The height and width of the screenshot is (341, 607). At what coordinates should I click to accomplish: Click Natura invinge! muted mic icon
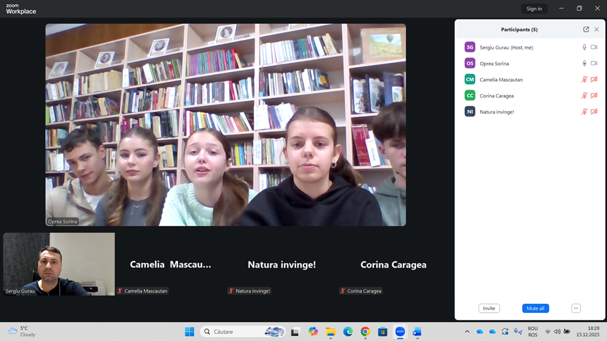585,112
